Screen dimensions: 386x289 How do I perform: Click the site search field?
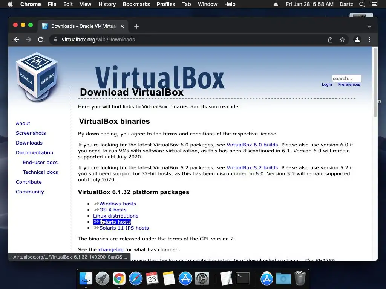pos(347,78)
